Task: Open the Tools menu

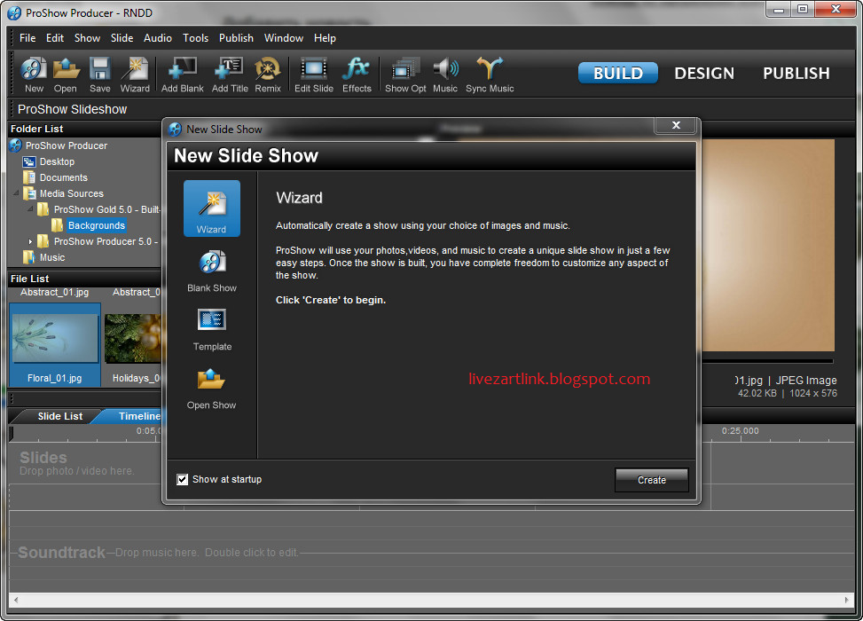Action: tap(195, 38)
